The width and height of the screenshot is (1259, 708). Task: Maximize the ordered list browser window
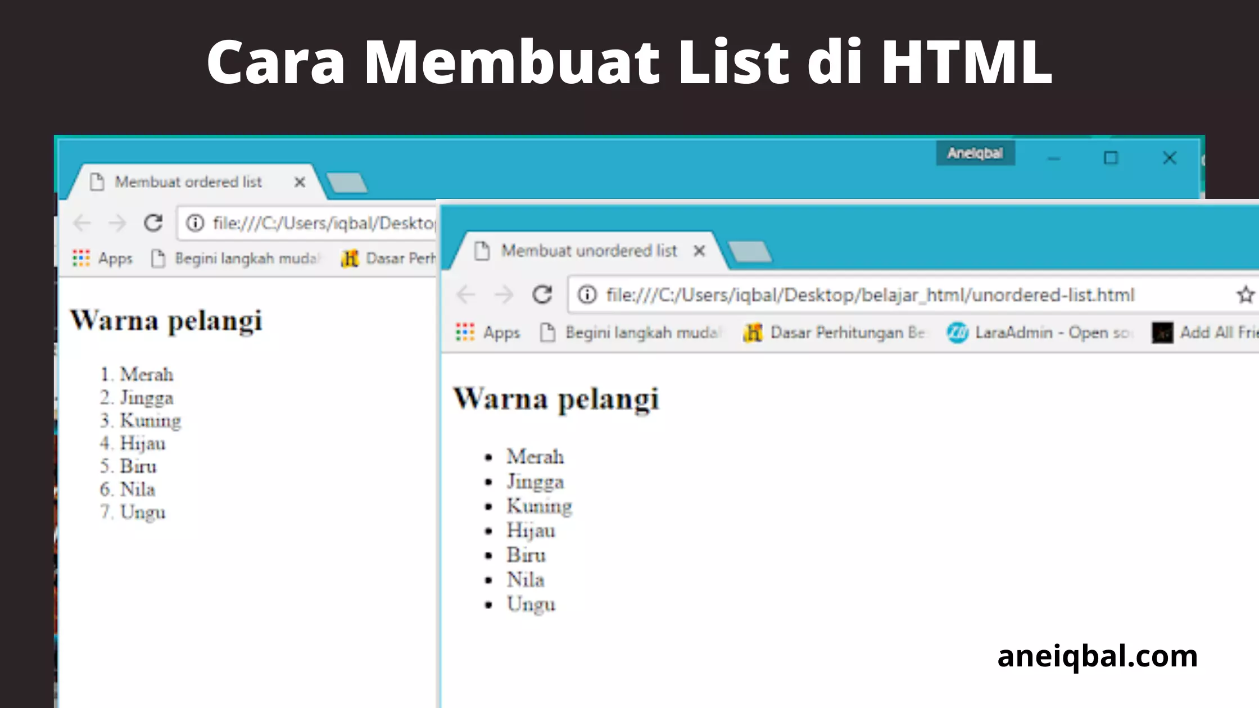click(1111, 158)
